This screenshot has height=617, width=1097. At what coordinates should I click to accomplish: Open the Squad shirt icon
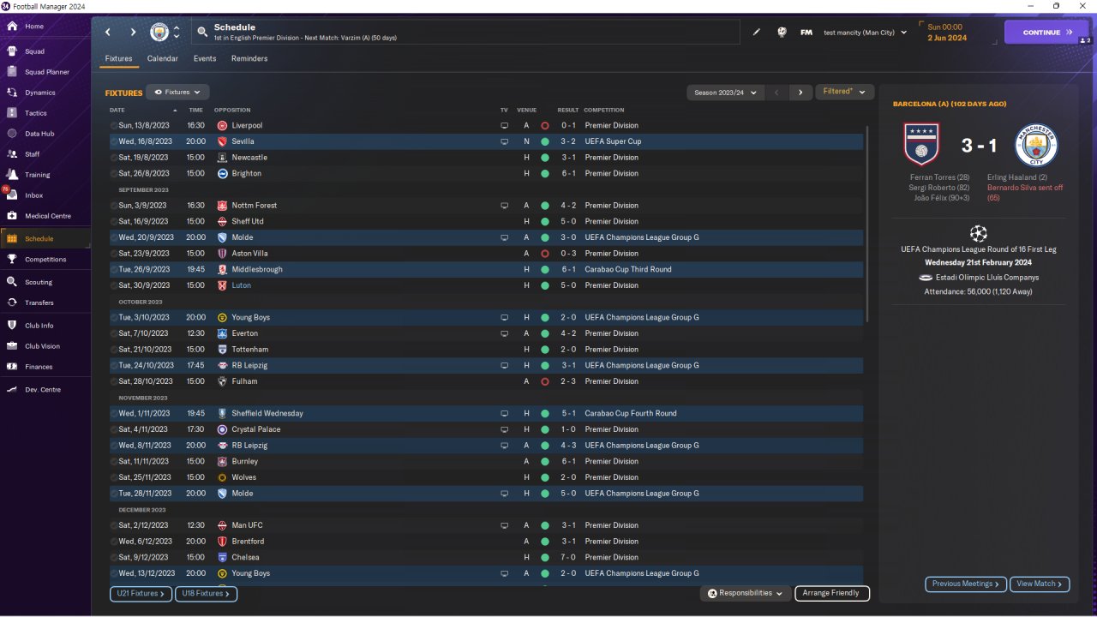point(12,51)
